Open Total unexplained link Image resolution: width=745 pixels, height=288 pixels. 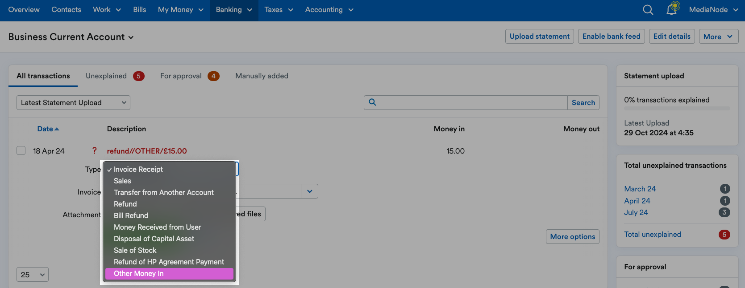[x=652, y=235]
